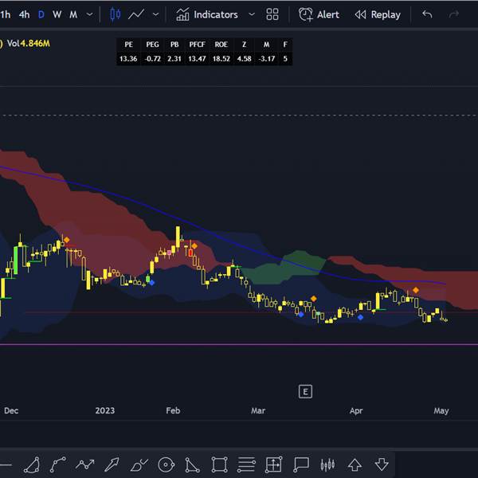Viewport: 478px width, 478px height.
Task: Click the Feb label on time axis
Action: [173, 410]
